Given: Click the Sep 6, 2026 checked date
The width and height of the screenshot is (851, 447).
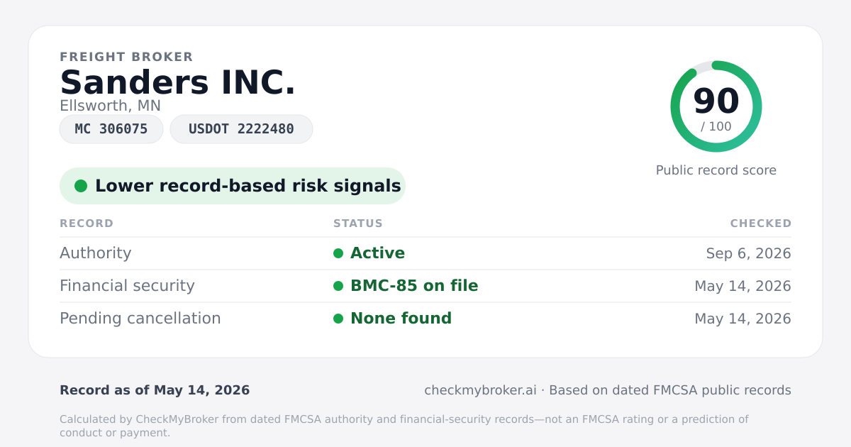Looking at the screenshot, I should tap(748, 253).
